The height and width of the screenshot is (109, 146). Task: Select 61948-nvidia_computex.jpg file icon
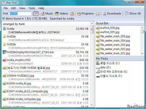[x=4, y=99]
